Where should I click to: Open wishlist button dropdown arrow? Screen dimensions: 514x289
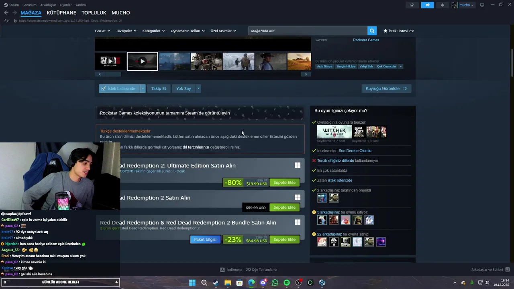[143, 88]
